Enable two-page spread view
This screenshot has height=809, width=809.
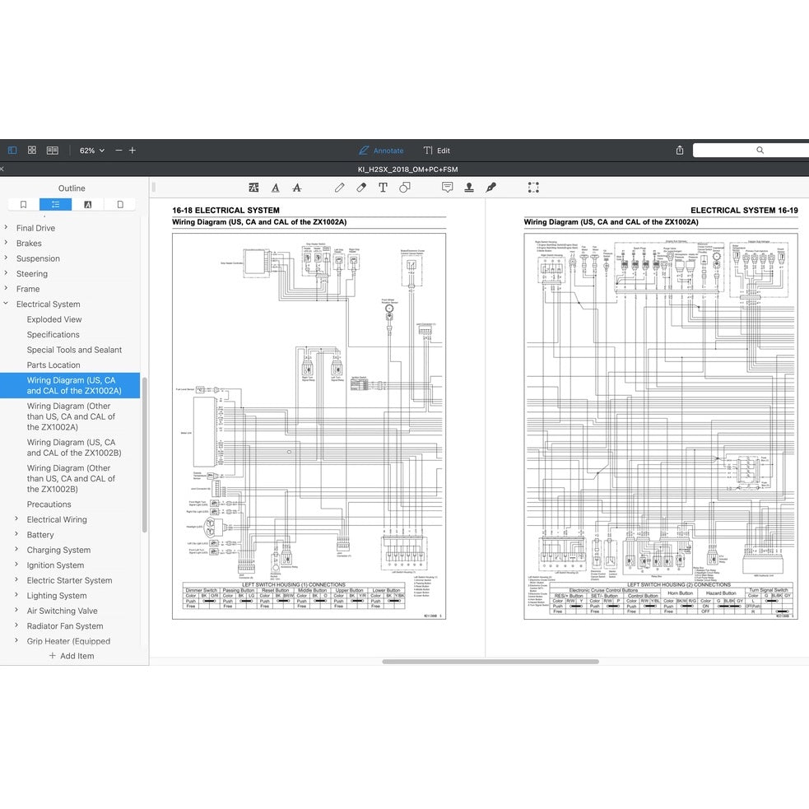tap(53, 151)
